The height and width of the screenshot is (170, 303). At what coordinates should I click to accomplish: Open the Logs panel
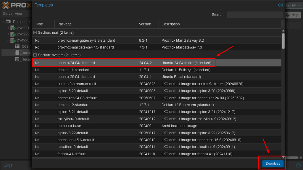point(8,165)
